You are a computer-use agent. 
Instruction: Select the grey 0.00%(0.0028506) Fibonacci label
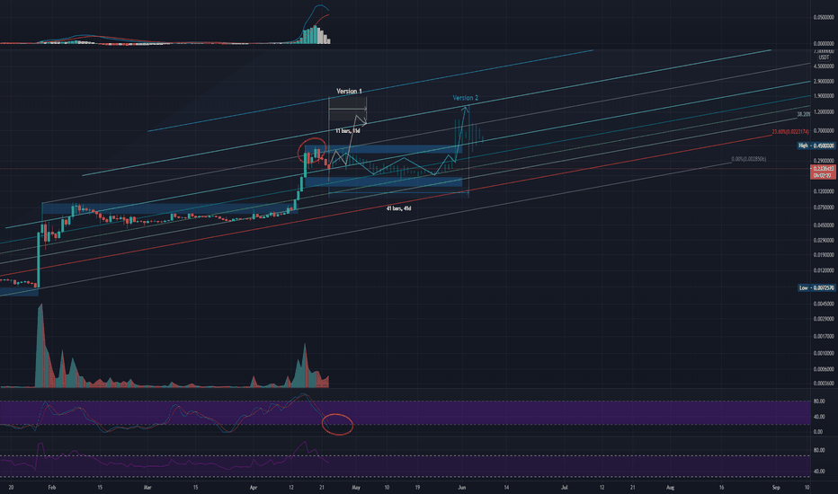[x=749, y=159]
